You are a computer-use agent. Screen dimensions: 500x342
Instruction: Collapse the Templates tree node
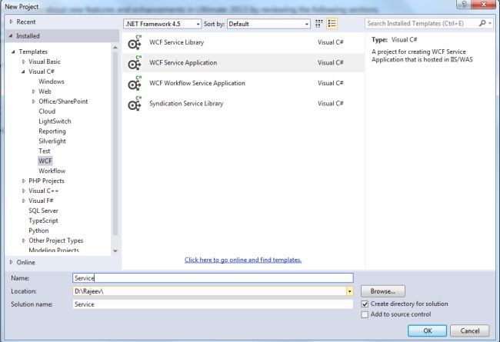pyautogui.click(x=13, y=51)
